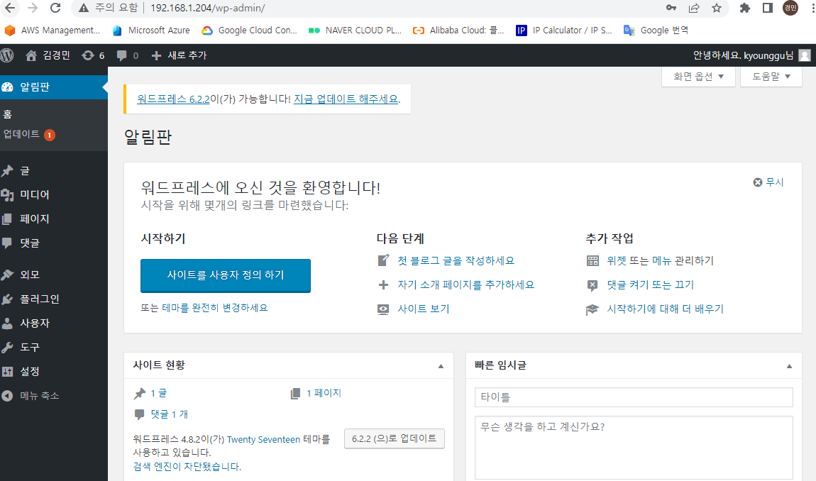Reload the page with the refresh icon
Screen dimensions: 816x481
click(55, 8)
